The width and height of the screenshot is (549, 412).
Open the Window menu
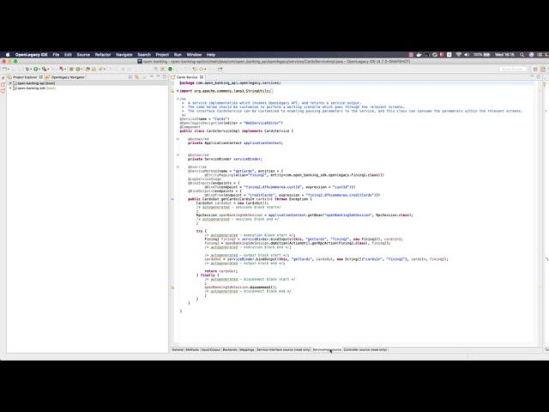[194, 55]
